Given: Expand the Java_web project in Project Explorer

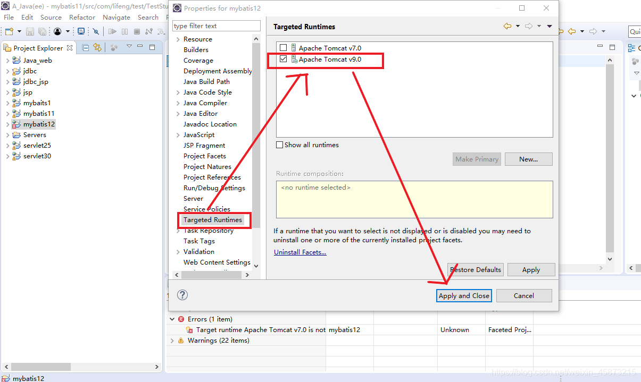Looking at the screenshot, I should (7, 61).
